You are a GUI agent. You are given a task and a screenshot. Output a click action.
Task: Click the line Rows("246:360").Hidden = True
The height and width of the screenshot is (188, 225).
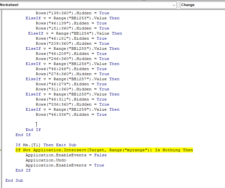pos(73,59)
